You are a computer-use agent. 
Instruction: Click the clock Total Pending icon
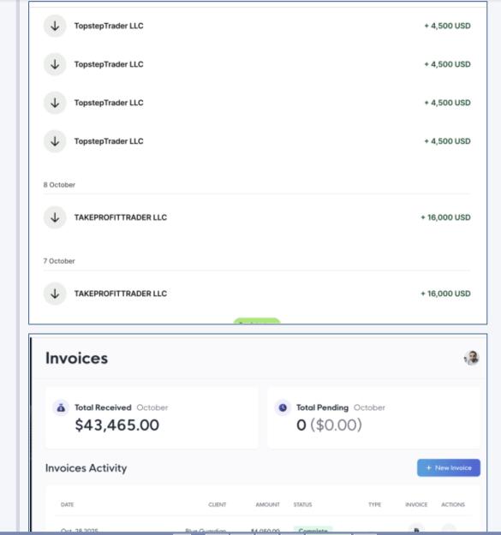tap(283, 407)
